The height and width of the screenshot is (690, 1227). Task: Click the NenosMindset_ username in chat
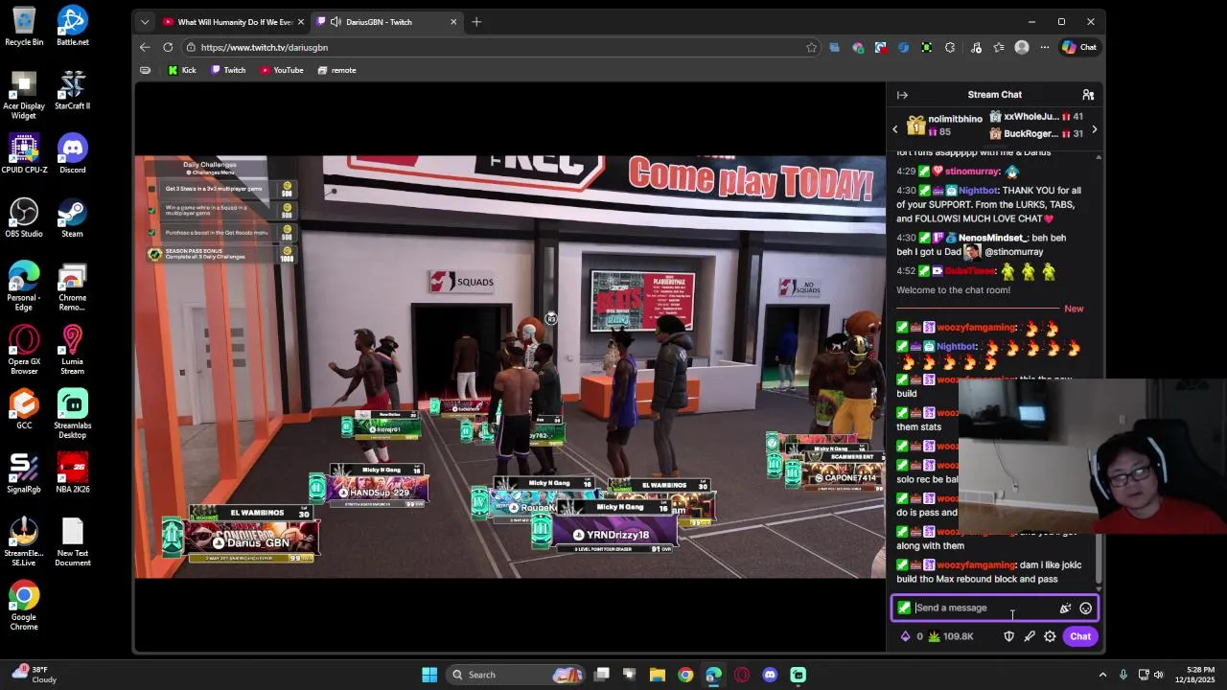[993, 238]
